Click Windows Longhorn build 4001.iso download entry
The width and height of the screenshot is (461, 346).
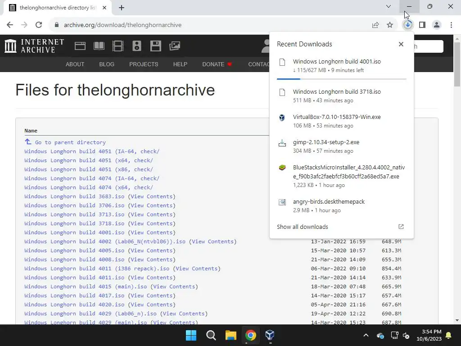(341, 66)
